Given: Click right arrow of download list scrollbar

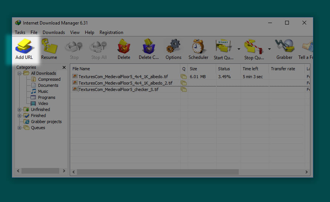Looking at the screenshot, I should (x=306, y=172).
